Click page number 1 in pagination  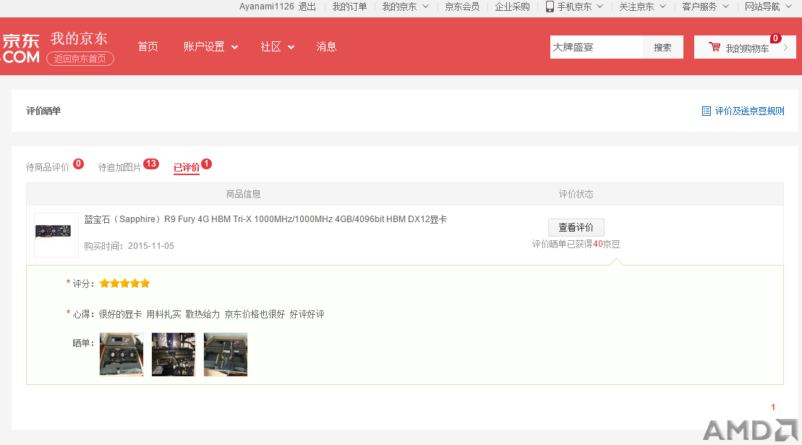click(x=773, y=407)
